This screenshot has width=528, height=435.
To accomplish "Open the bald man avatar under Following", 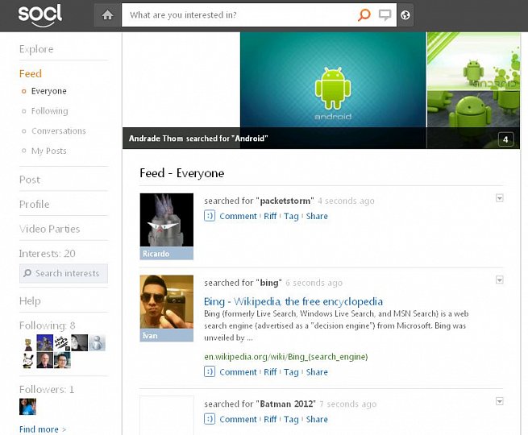I will [45, 360].
